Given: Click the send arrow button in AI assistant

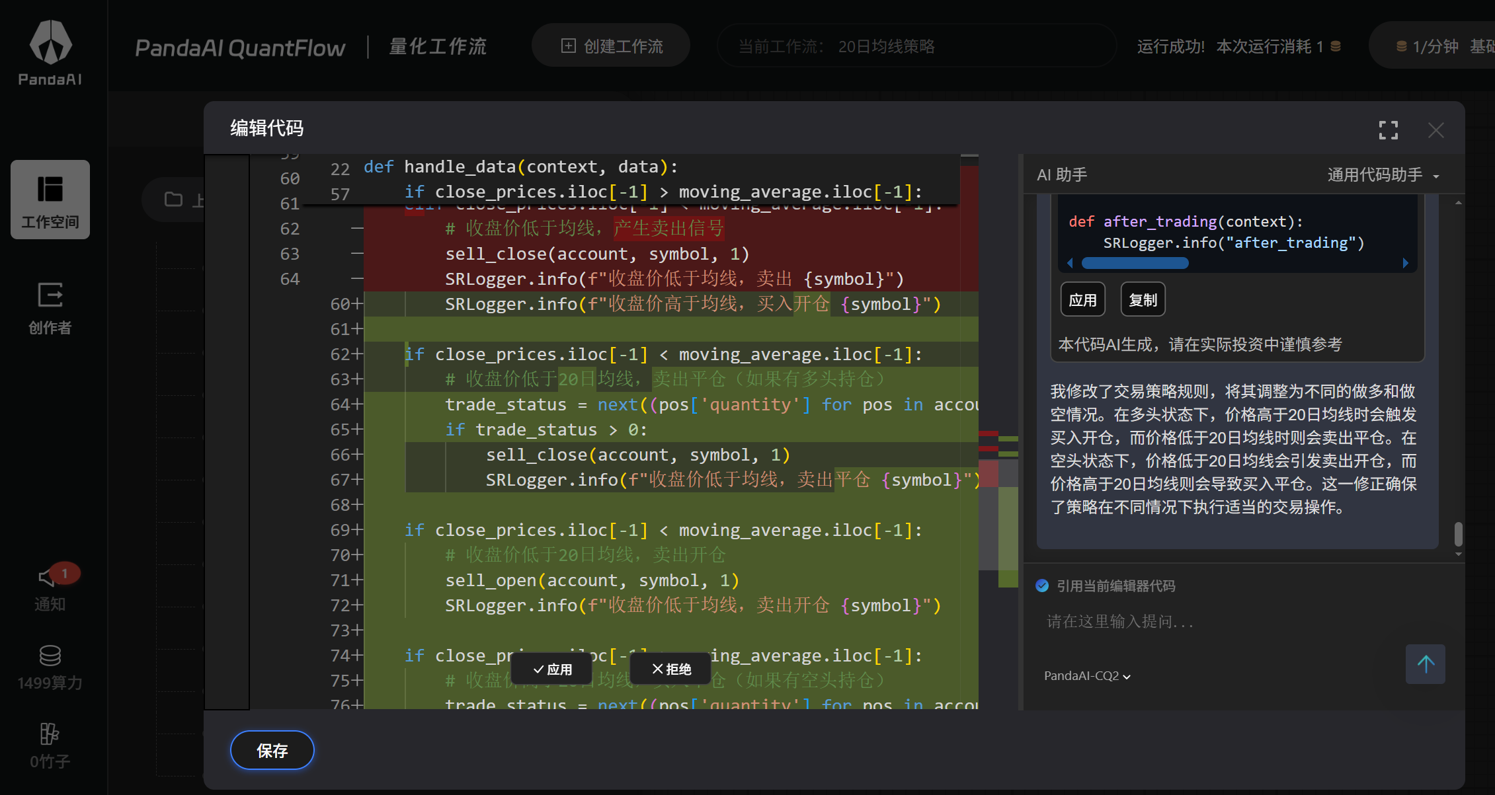Looking at the screenshot, I should (x=1426, y=664).
